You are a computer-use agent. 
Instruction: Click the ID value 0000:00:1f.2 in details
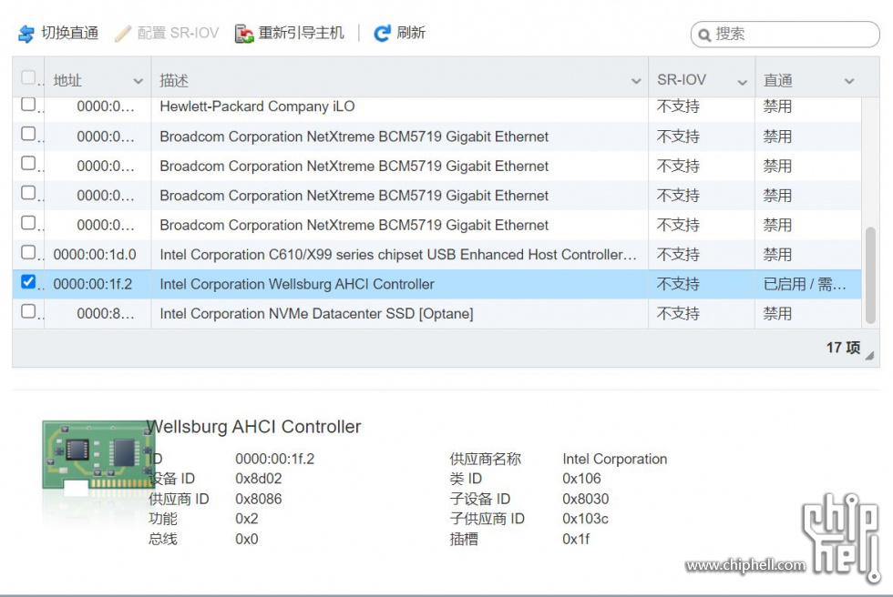pos(274,459)
